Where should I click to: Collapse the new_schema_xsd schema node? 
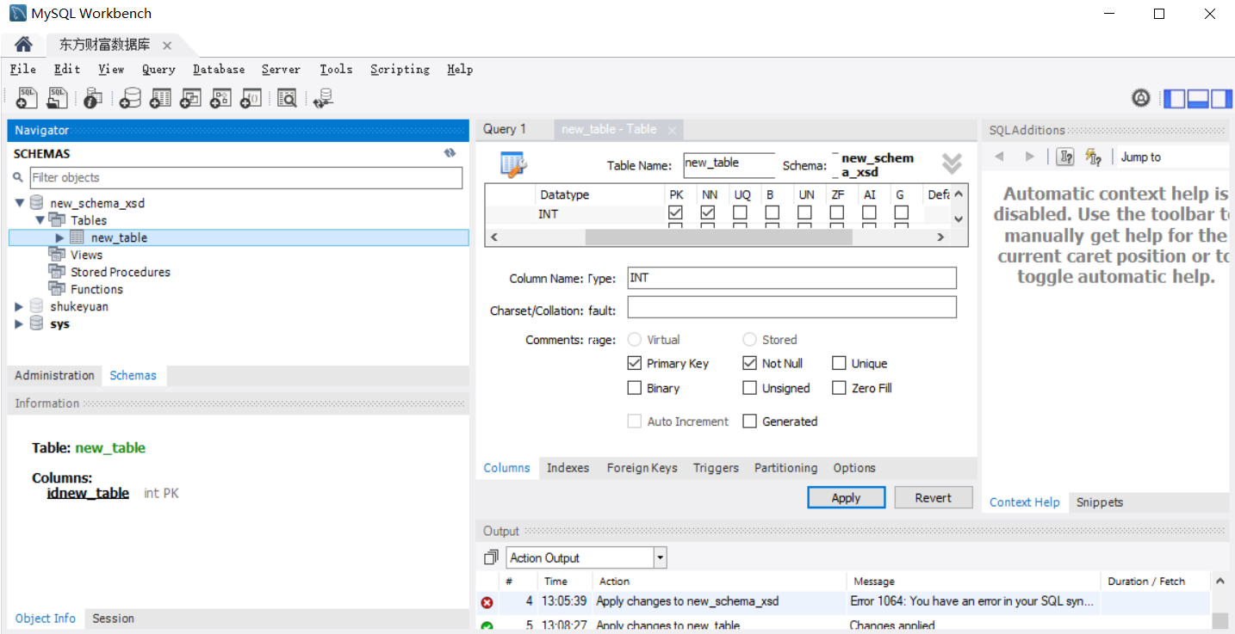[x=20, y=204]
